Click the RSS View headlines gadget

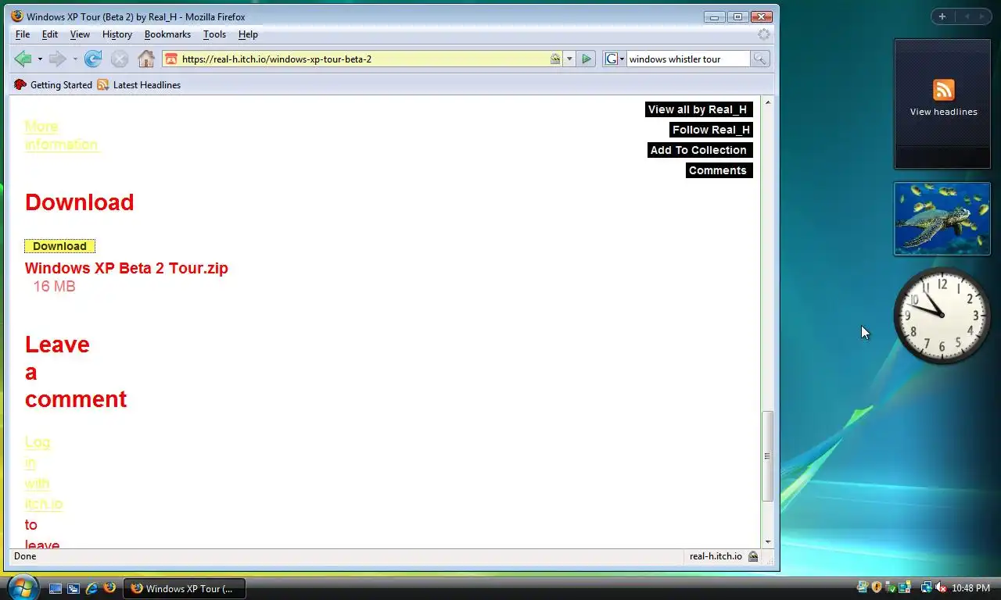coord(942,104)
